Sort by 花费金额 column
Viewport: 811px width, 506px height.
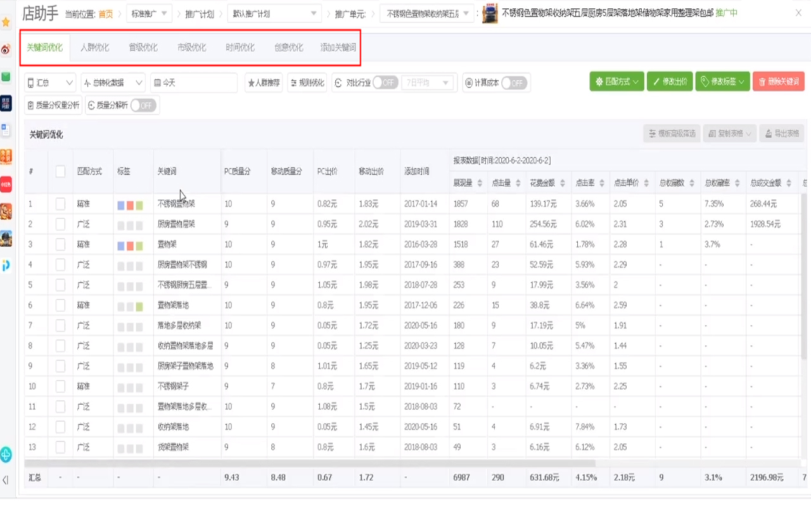(563, 183)
